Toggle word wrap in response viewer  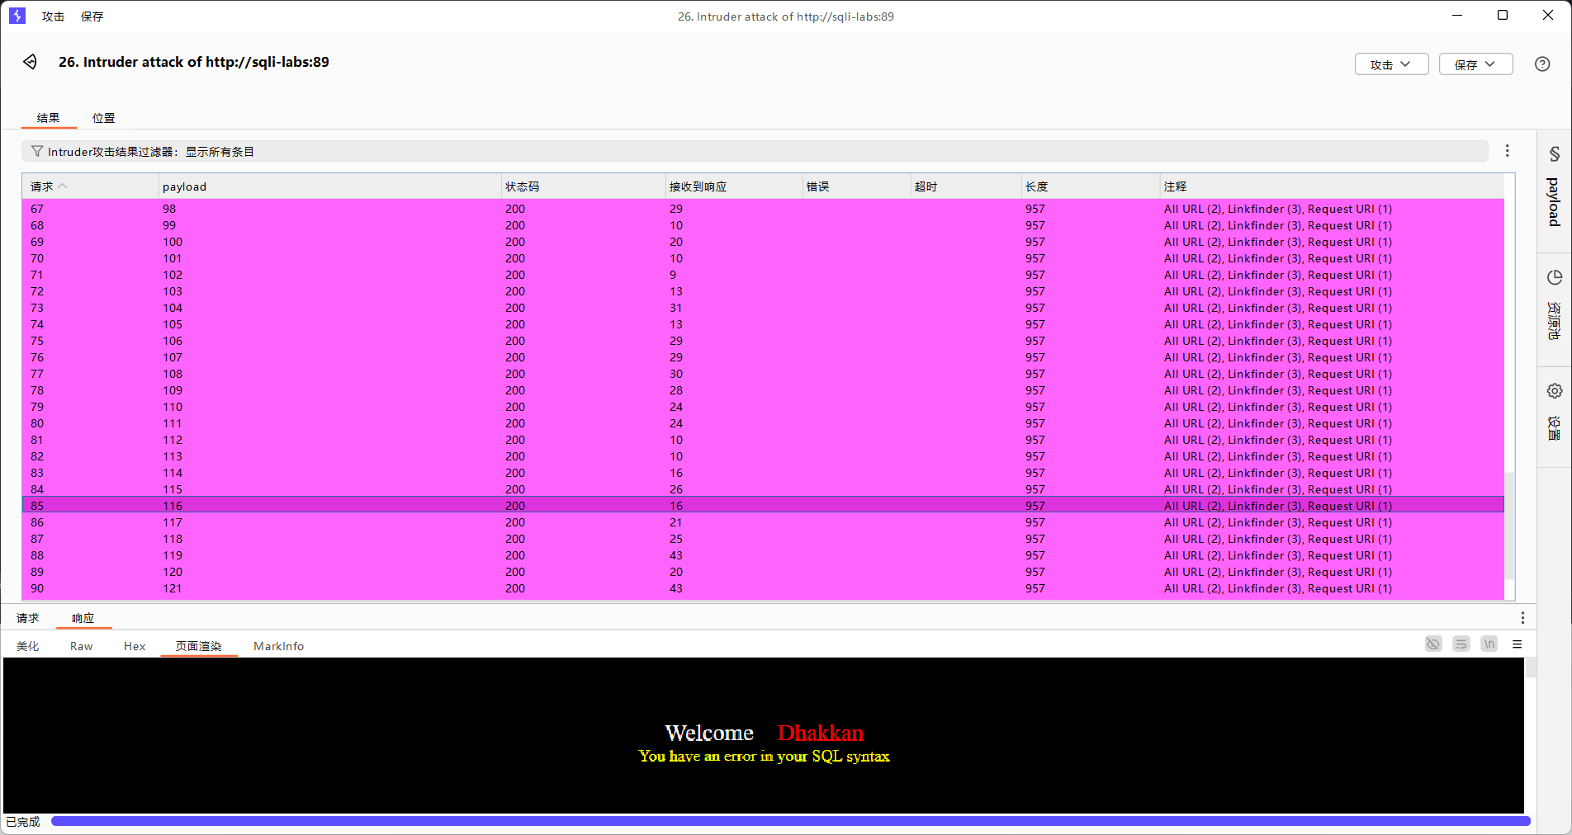[x=1461, y=644]
